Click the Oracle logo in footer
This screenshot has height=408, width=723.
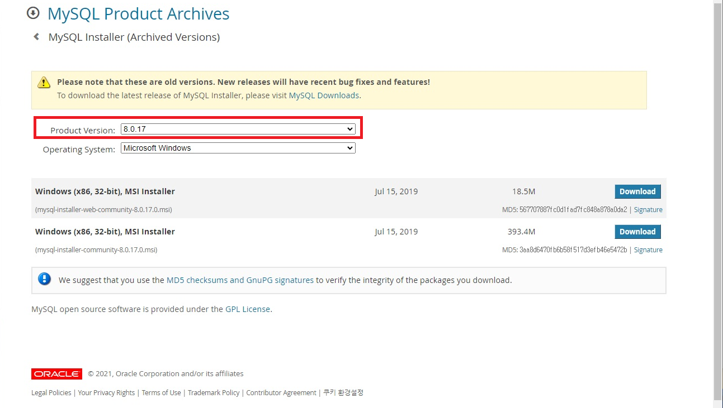pyautogui.click(x=57, y=374)
